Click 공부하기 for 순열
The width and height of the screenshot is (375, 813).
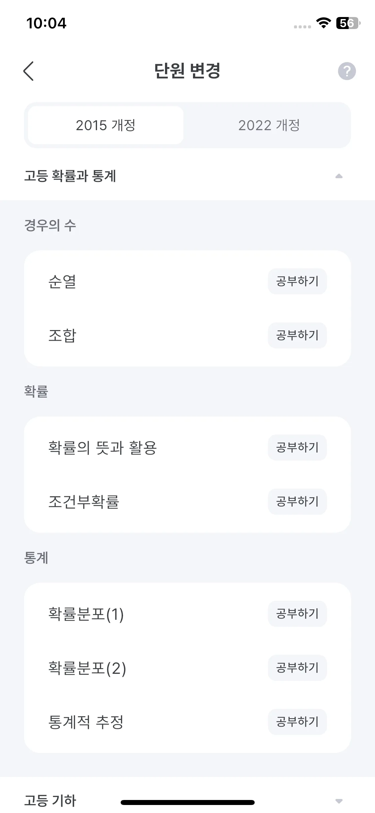(x=297, y=281)
